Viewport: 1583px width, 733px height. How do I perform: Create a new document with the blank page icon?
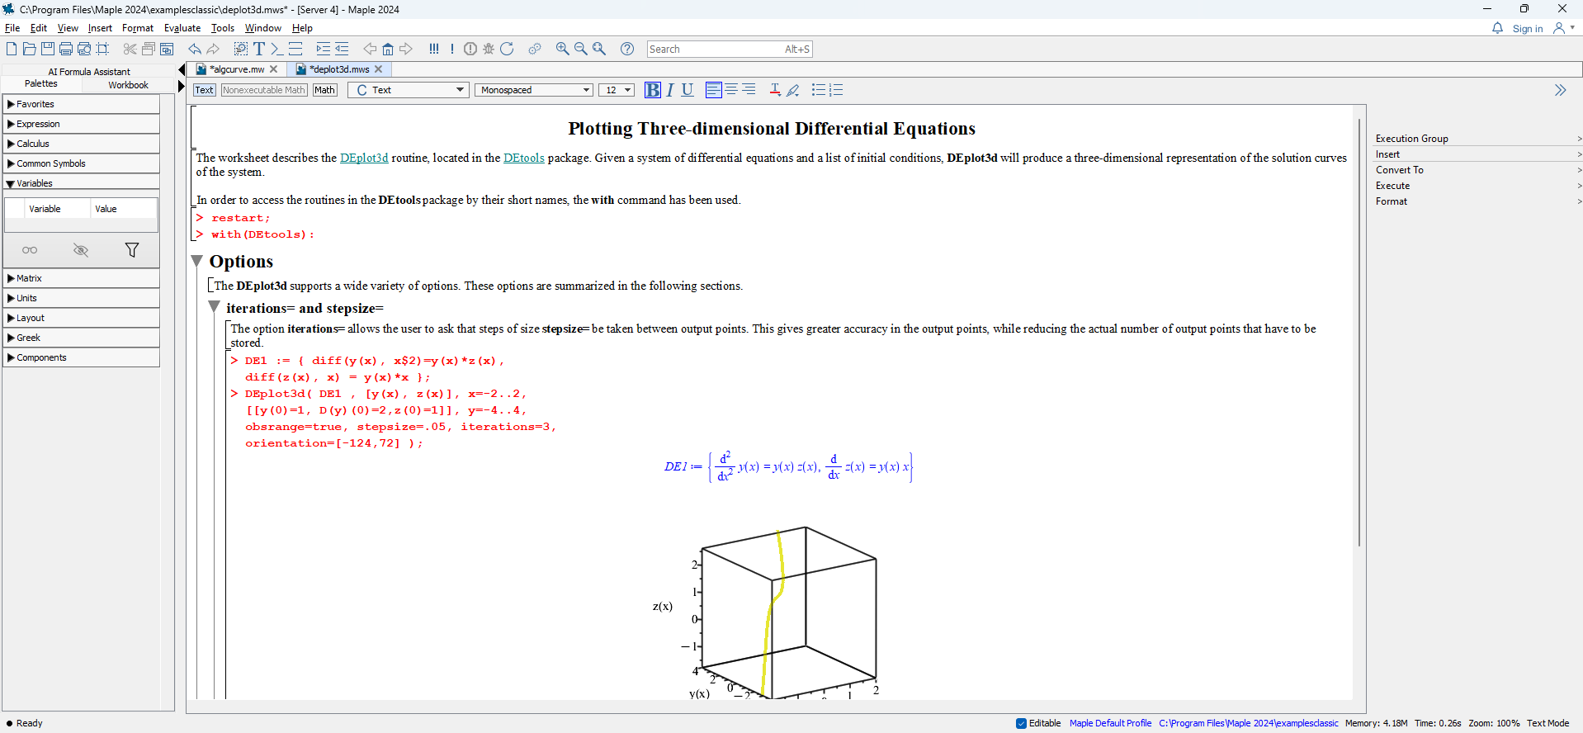pos(12,49)
